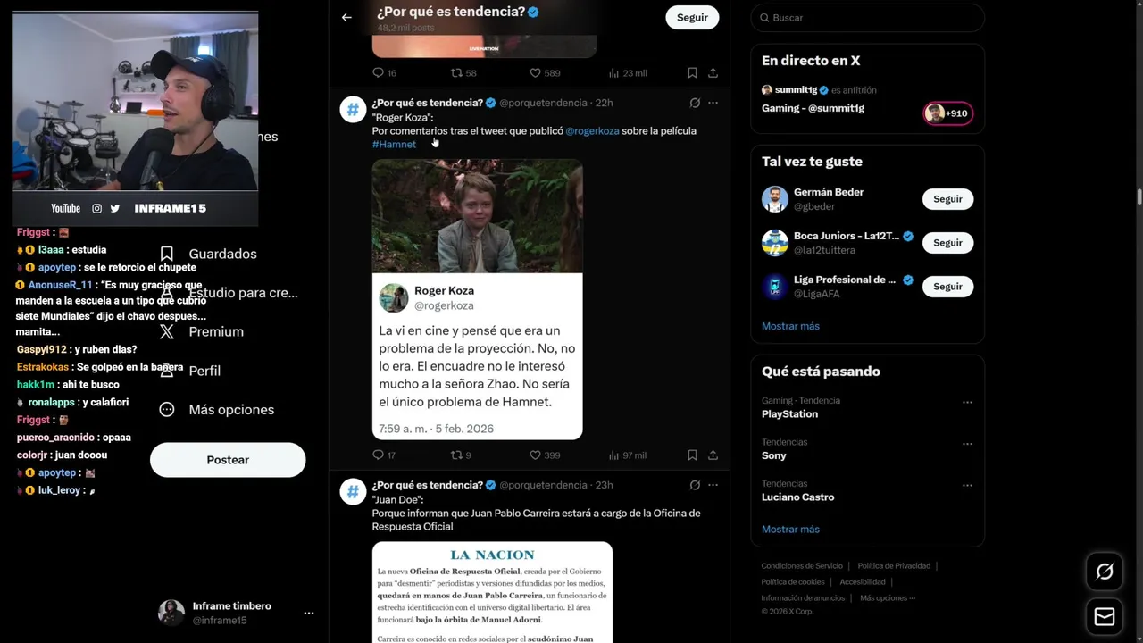Open account menu dots beside Inframe timbero
The height and width of the screenshot is (643, 1143).
(x=309, y=614)
